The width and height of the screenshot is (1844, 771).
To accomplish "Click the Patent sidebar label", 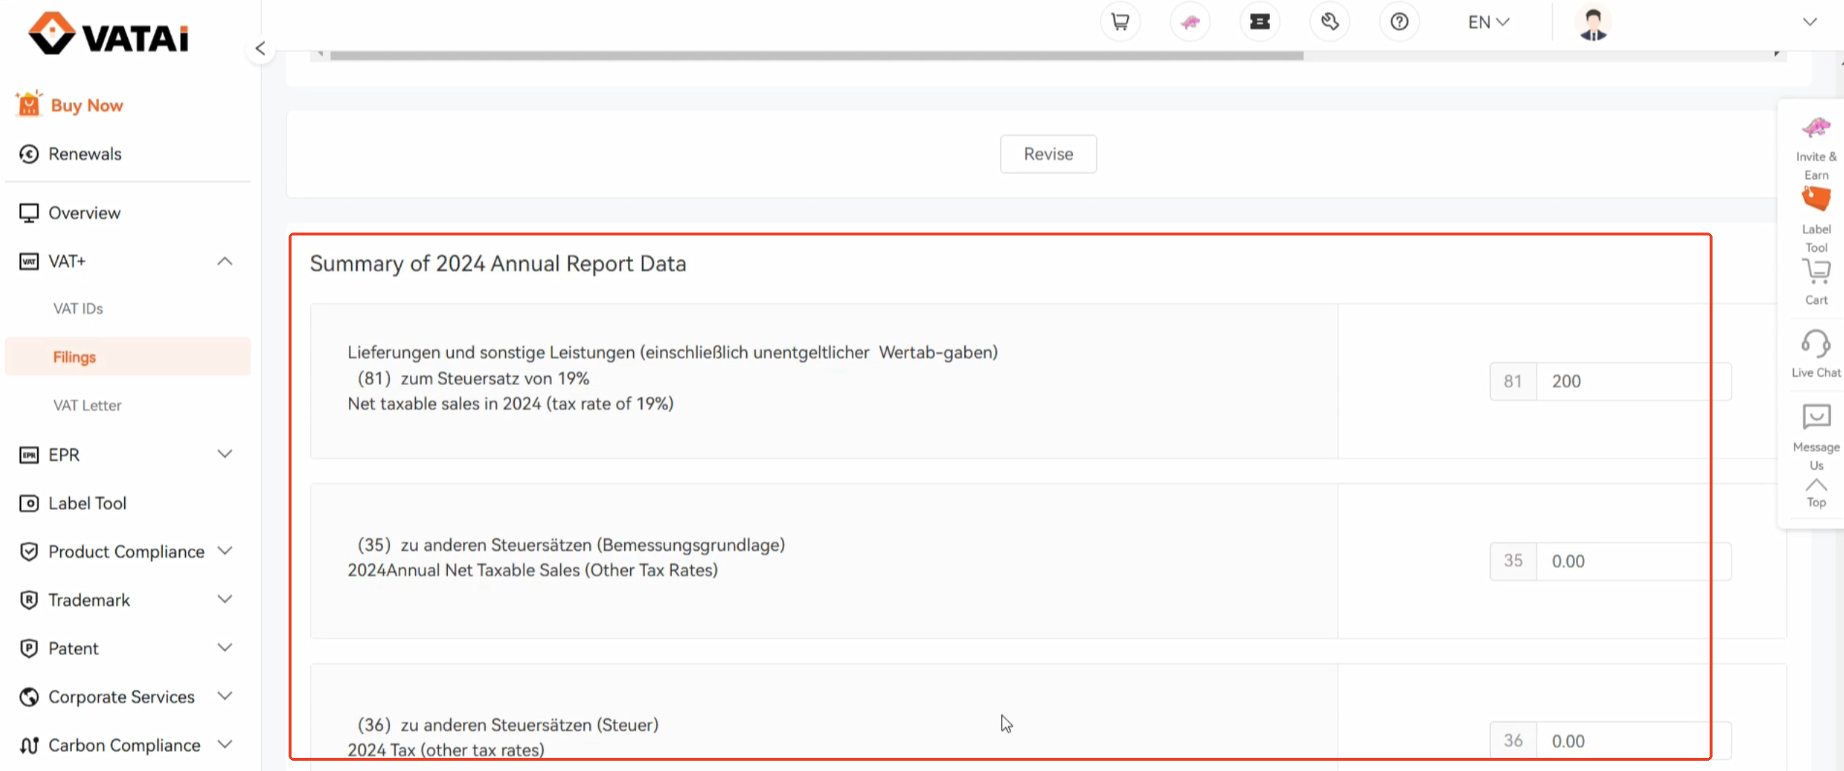I will (73, 648).
